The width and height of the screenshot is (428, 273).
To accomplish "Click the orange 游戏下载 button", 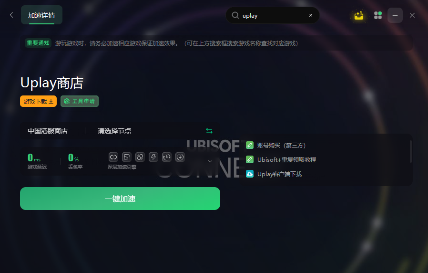I will (x=38, y=101).
